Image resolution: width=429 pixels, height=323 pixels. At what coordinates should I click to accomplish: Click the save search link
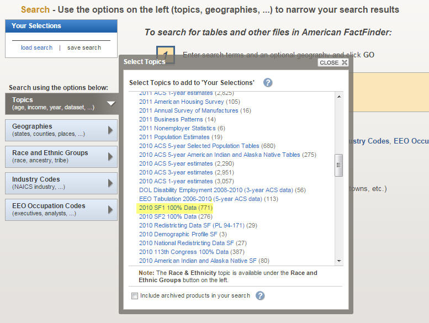[x=84, y=47]
